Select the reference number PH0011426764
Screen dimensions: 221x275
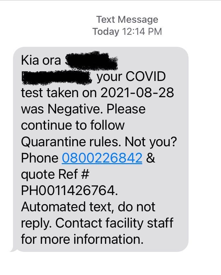[x=69, y=190]
